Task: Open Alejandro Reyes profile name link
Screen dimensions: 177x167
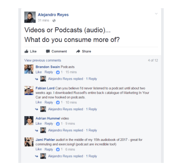Action: tap(53, 15)
